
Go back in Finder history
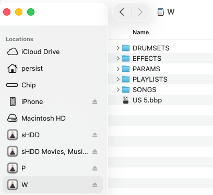[x=122, y=12]
